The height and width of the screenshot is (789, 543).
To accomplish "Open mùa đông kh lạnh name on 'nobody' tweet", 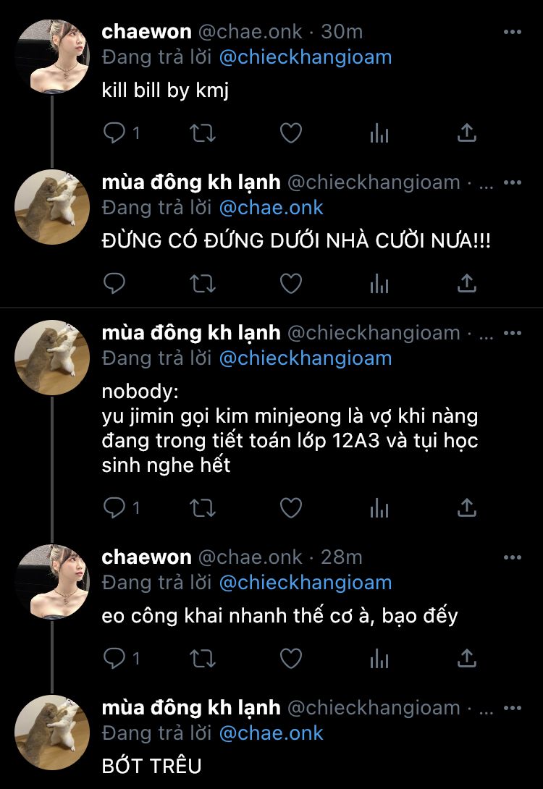I will click(x=190, y=332).
